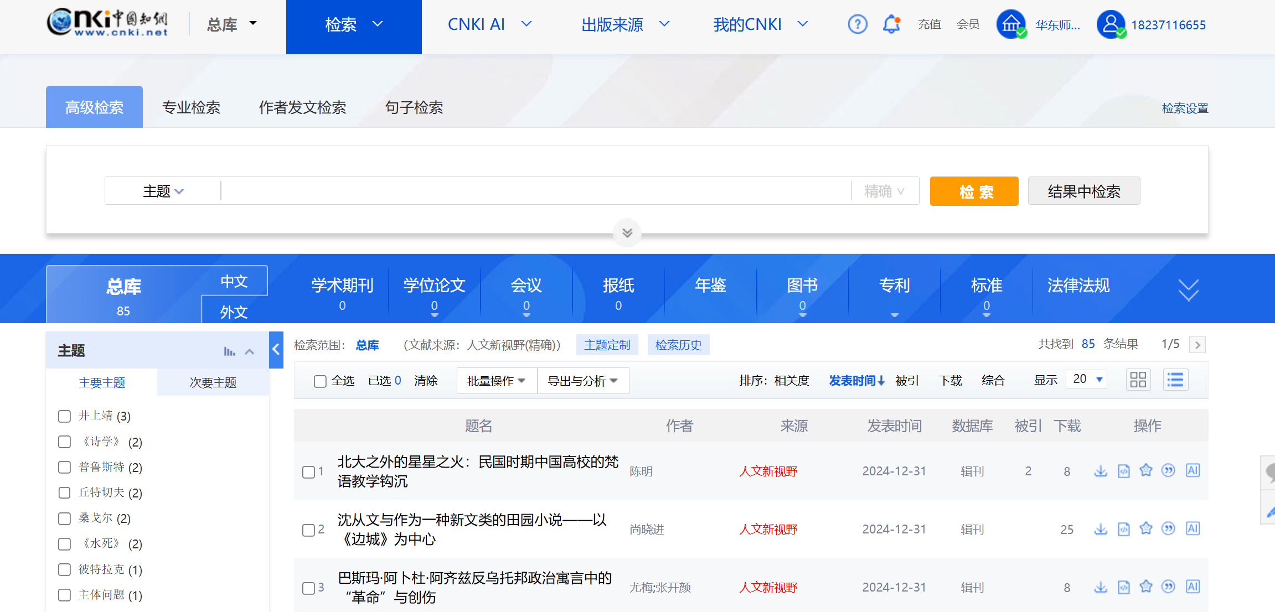Select checkbox for result number 2
The height and width of the screenshot is (612, 1275).
point(308,530)
